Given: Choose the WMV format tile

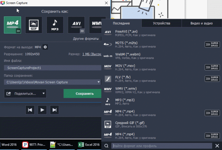Looking at the screenshot, I should click(95, 25).
